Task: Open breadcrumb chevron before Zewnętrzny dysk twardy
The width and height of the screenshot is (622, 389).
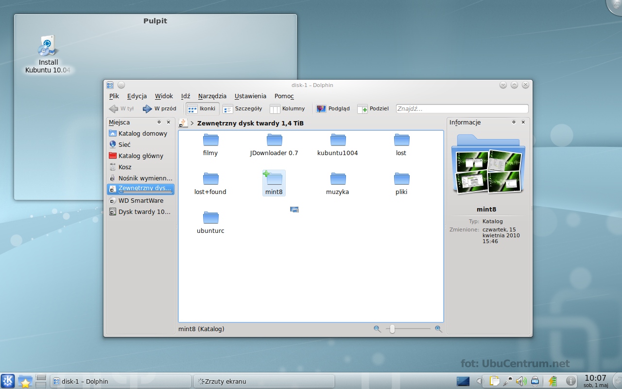Action: pyautogui.click(x=191, y=123)
